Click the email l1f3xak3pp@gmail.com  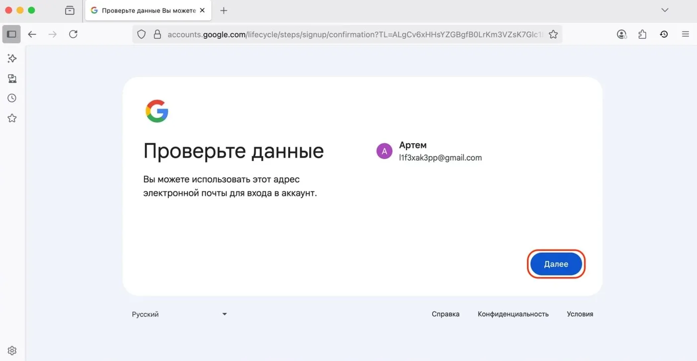[441, 158]
